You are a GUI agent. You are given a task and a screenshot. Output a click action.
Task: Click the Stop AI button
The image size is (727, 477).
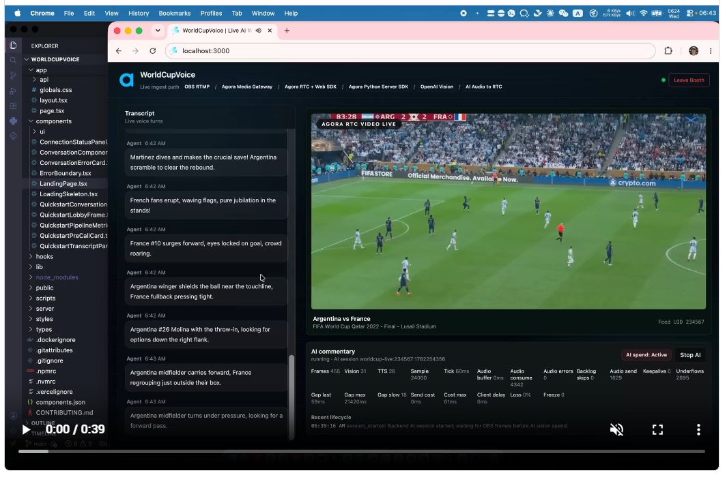(690, 355)
